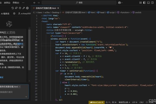Open xcSha breadcrumb segment
This screenshot has height=104, width=156.
(47, 12)
